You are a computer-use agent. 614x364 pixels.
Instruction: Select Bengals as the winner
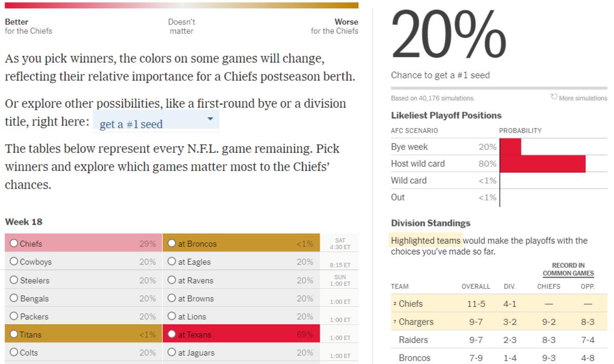coord(14,298)
